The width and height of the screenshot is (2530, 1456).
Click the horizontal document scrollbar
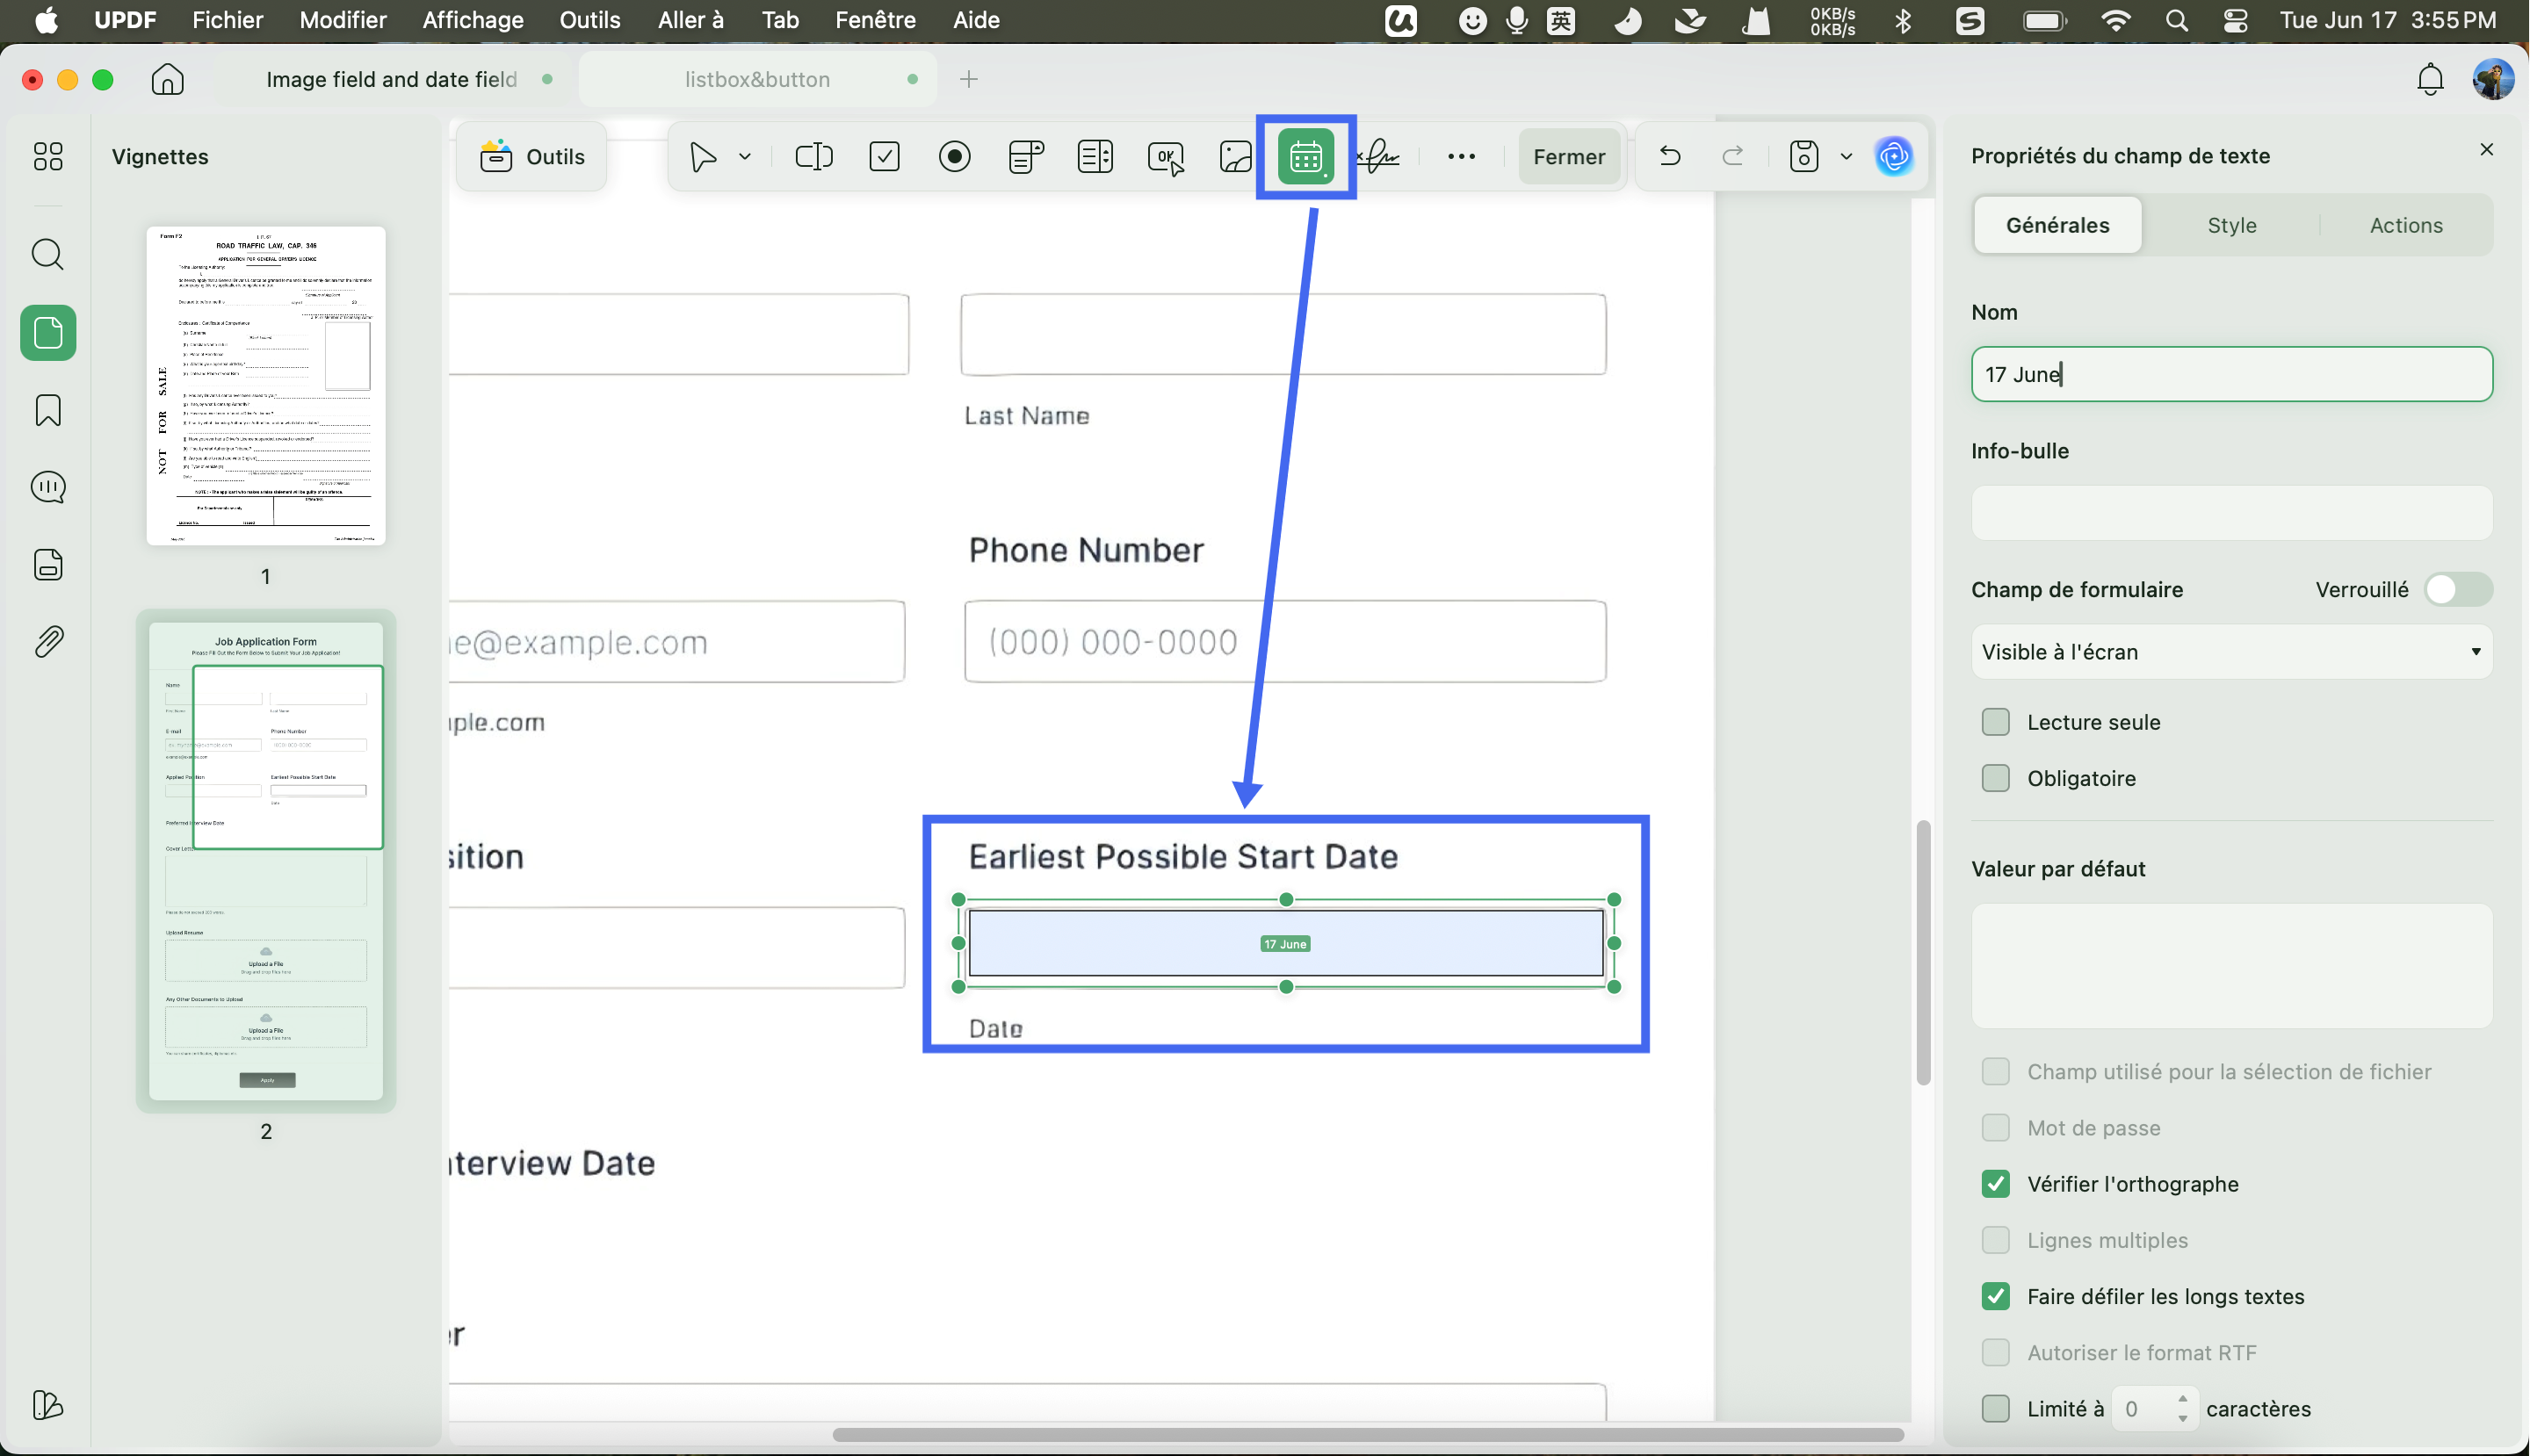pos(1367,1434)
